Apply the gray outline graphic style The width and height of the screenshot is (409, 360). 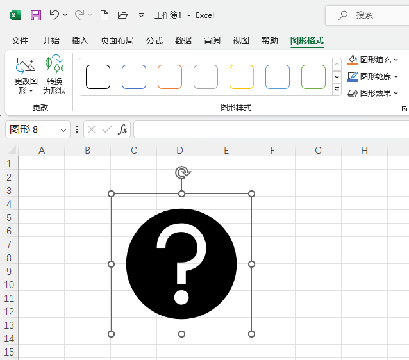click(206, 77)
